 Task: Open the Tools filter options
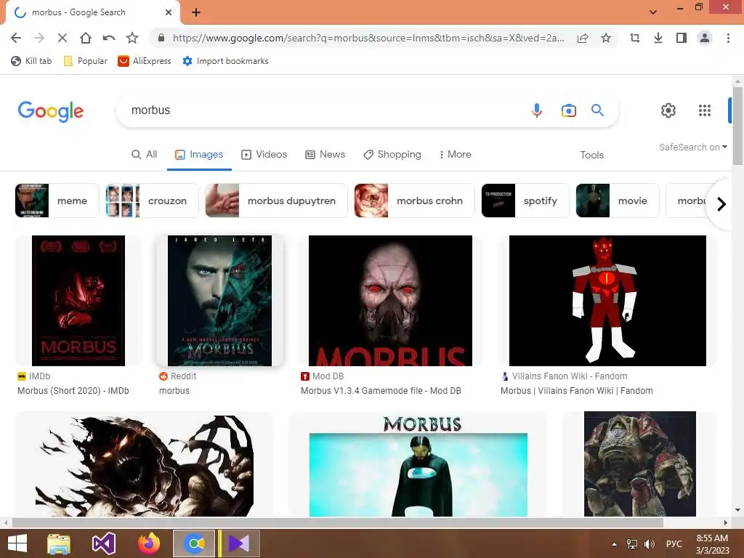(x=591, y=155)
